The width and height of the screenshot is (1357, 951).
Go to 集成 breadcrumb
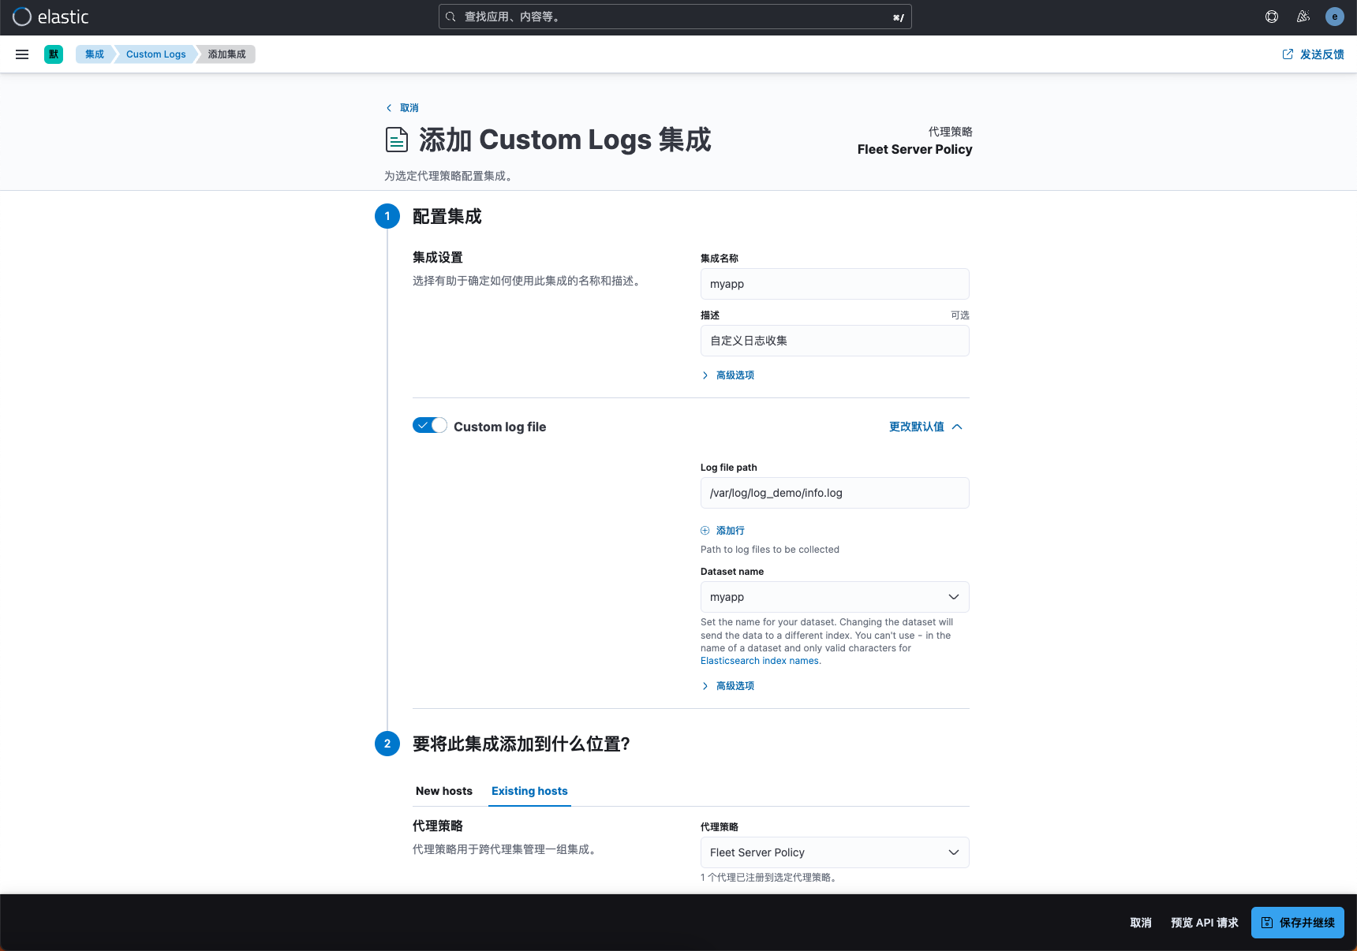[95, 54]
